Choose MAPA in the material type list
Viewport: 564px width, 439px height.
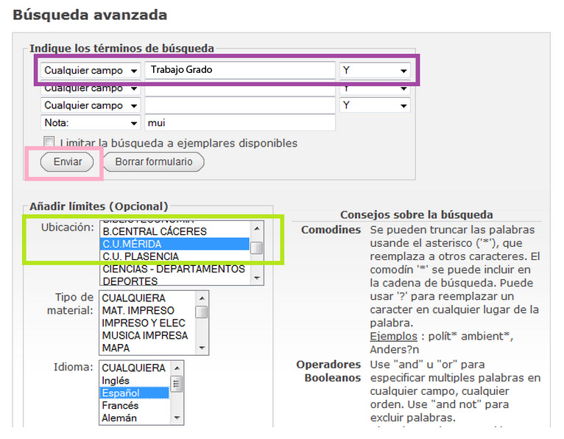point(116,348)
